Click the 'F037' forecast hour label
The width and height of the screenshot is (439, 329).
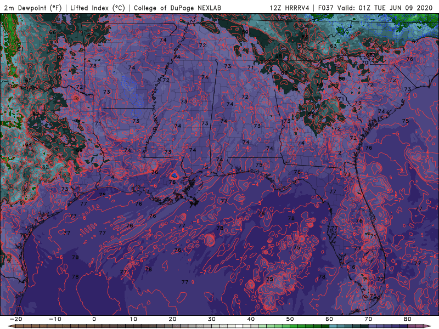[325, 8]
